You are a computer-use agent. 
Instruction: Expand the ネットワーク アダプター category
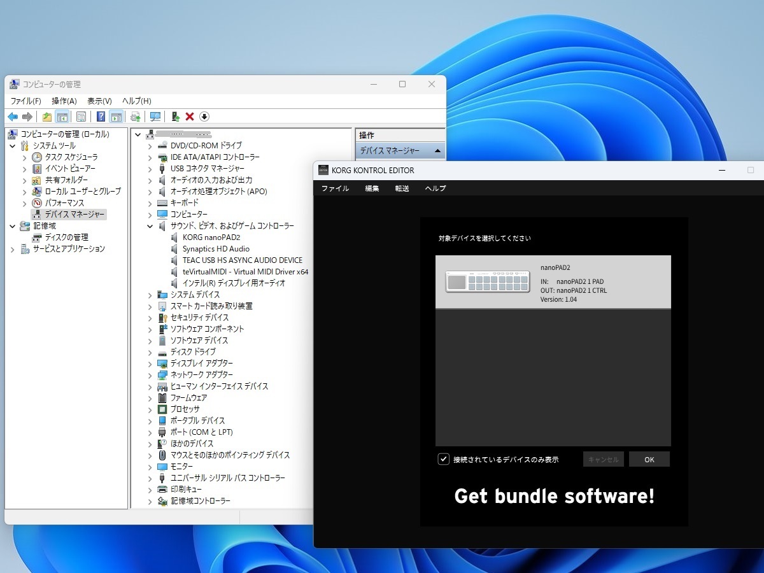pyautogui.click(x=150, y=375)
